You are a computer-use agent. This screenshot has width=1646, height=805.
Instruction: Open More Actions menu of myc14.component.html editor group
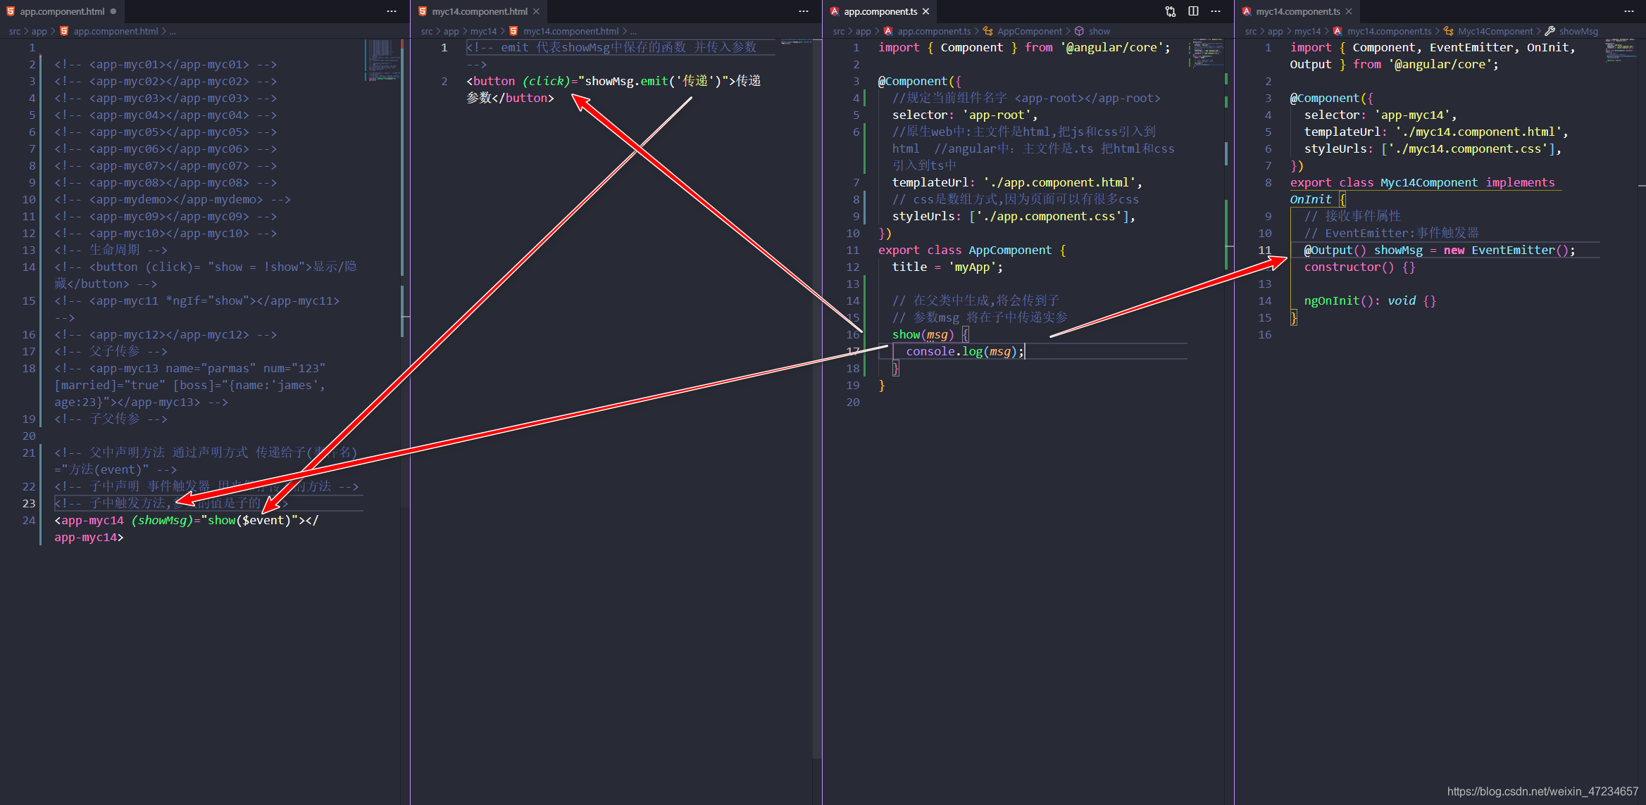coord(804,11)
